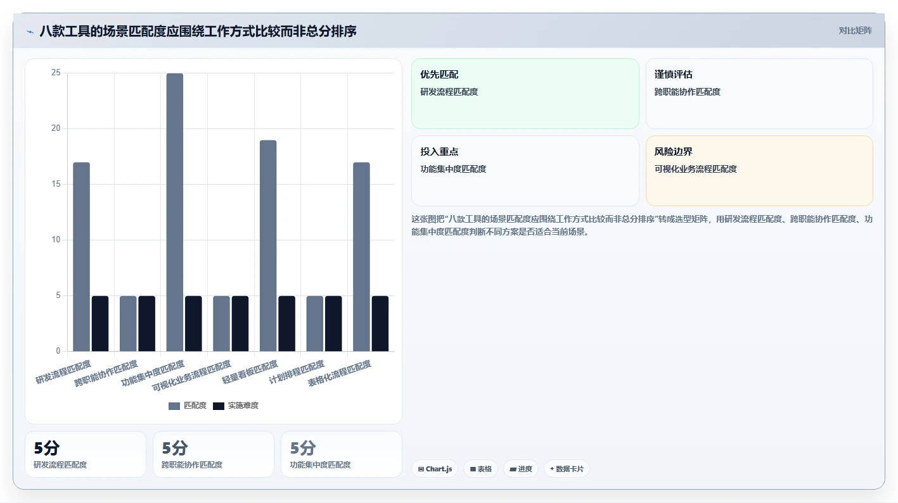Click the lightning icon beside the header title

pos(30,31)
